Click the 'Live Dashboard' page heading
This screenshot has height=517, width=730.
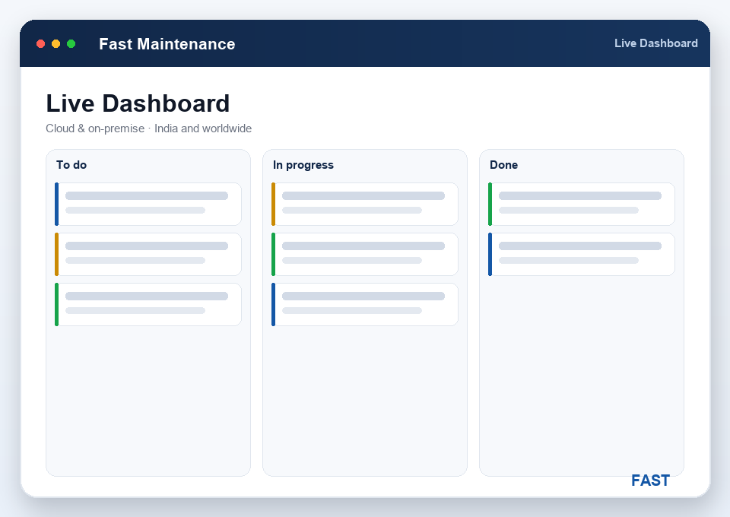coord(138,103)
